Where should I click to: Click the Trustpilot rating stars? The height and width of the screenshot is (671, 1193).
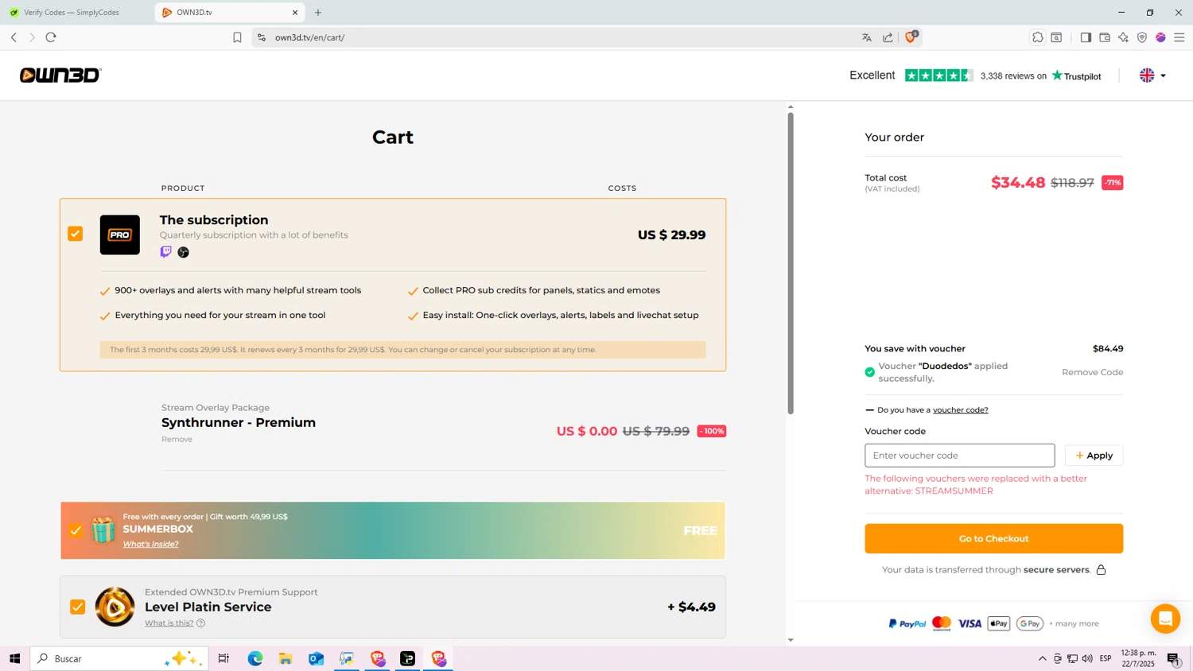coord(939,76)
